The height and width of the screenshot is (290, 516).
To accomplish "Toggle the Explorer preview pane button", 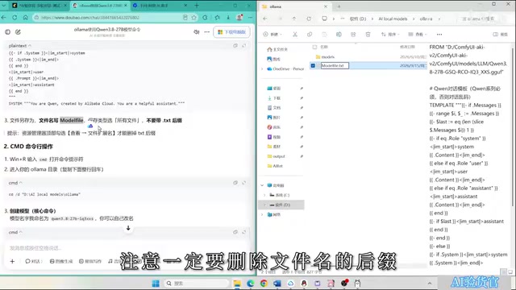I will pyautogui.click(x=500, y=34).
